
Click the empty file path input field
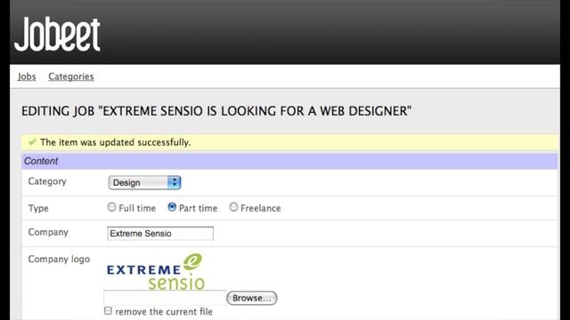tap(165, 298)
